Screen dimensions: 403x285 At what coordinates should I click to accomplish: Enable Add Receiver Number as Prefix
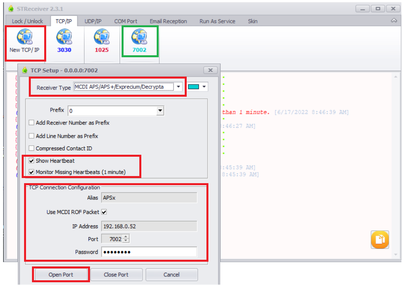31,123
